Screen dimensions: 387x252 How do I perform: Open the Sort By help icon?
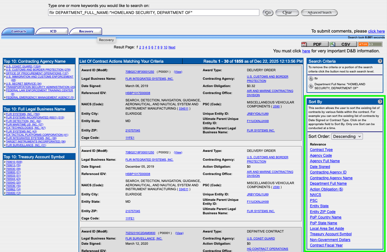[380, 101]
